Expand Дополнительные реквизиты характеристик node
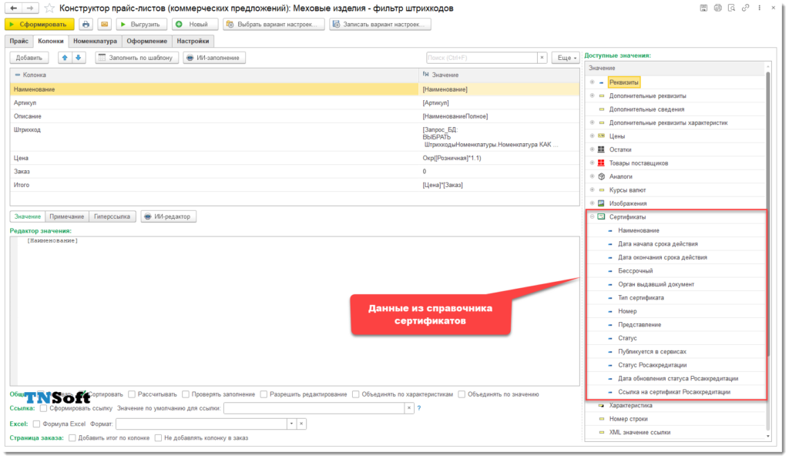 pyautogui.click(x=592, y=122)
